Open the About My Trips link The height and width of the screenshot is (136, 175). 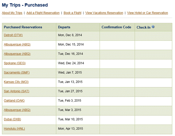[x=12, y=13]
